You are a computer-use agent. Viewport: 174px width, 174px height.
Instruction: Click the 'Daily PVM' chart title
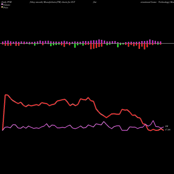7,2
